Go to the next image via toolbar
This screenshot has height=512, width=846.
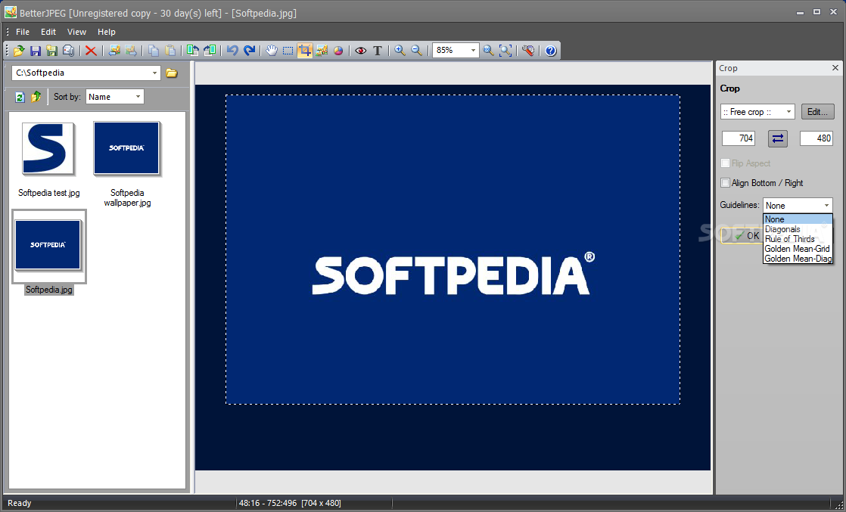pyautogui.click(x=131, y=51)
